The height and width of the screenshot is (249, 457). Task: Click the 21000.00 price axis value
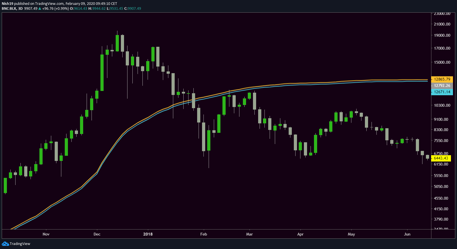(x=442, y=24)
